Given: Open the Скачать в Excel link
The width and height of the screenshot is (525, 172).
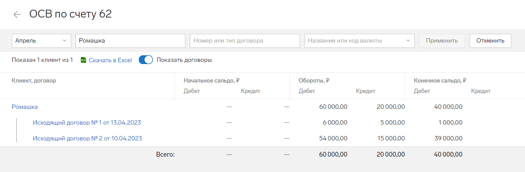Looking at the screenshot, I should tap(110, 60).
